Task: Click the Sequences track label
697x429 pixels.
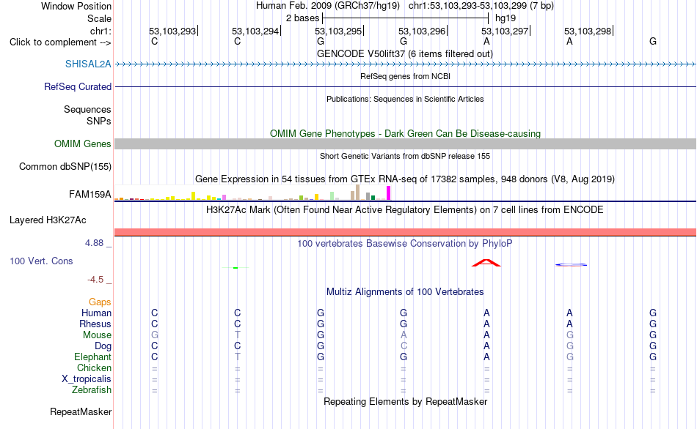Action: 87,109
